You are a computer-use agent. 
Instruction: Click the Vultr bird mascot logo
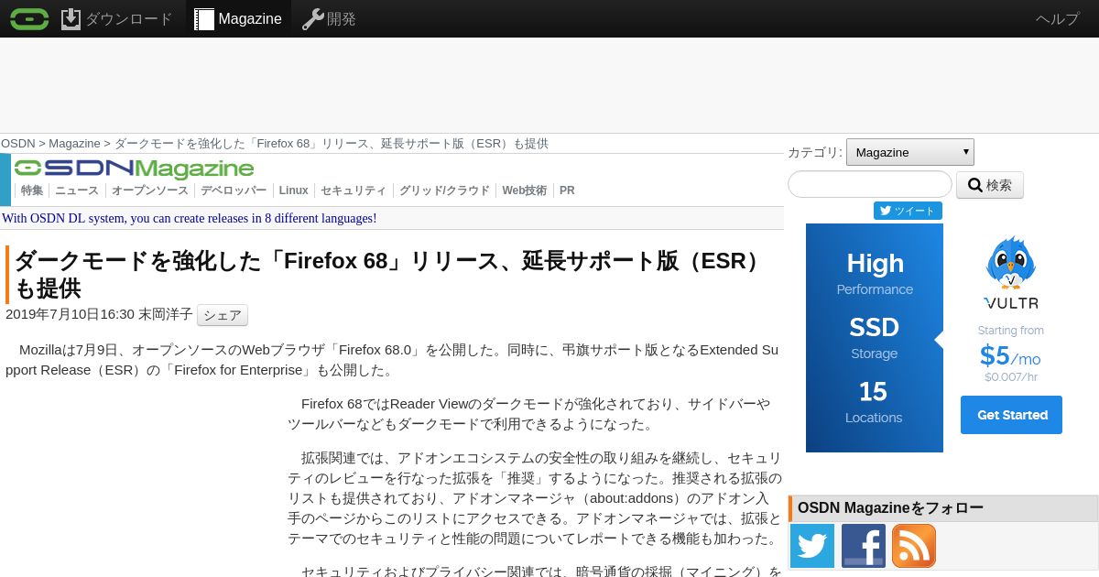pos(1011,263)
